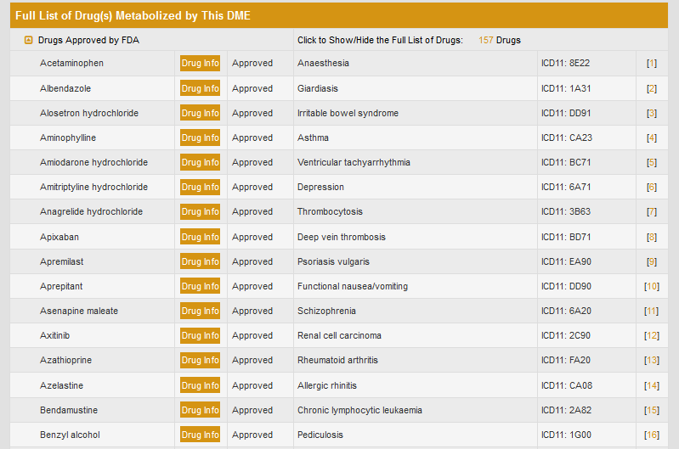Open Drug Info for Apixaban
Screen dimensions: 679x449
tap(200, 237)
